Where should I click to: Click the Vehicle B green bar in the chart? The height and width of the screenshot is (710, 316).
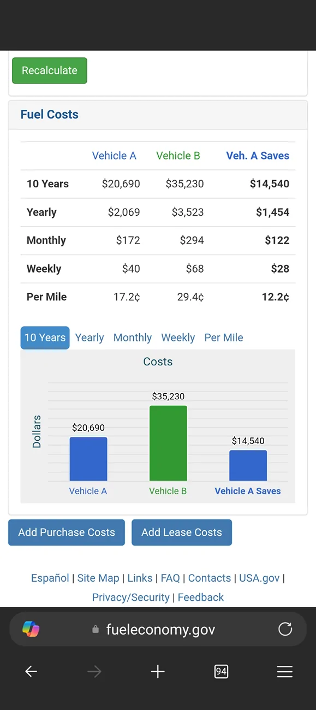168,442
